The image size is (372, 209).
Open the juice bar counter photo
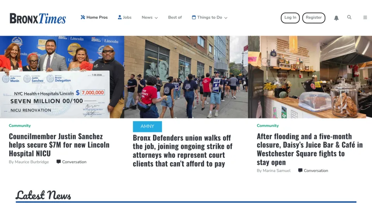pyautogui.click(x=310, y=77)
